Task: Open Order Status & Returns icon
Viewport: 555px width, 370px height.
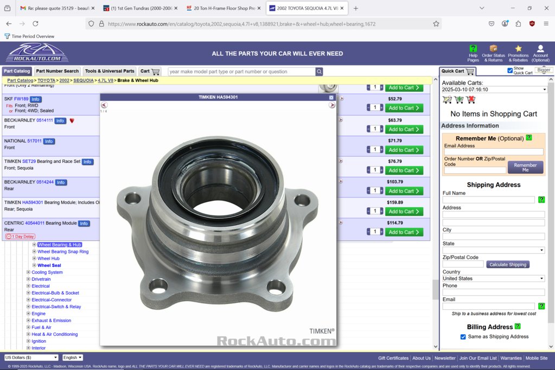Action: pyautogui.click(x=493, y=53)
